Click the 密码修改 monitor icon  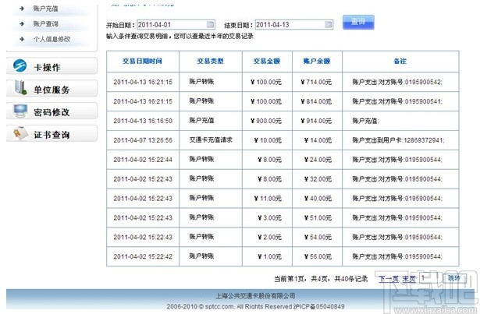[x=20, y=111]
